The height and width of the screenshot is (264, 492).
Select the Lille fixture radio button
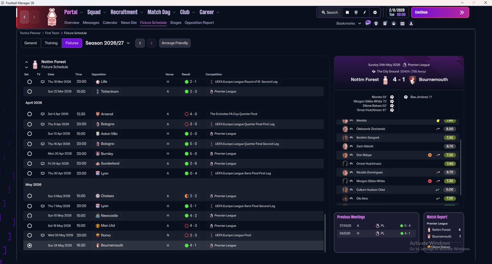coord(30,82)
